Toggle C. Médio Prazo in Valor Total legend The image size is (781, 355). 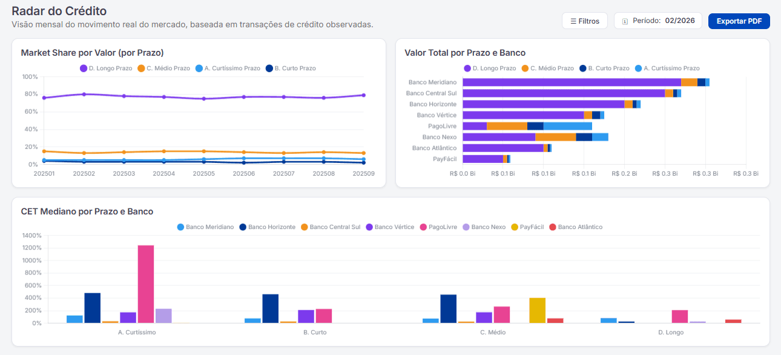tap(547, 68)
